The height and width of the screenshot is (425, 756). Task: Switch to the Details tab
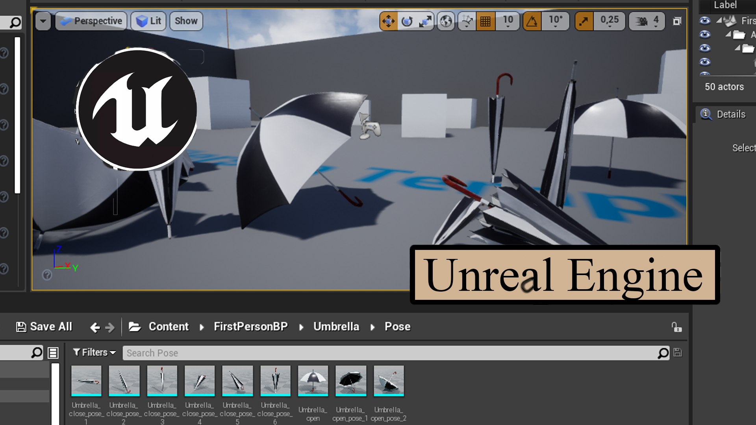[723, 114]
